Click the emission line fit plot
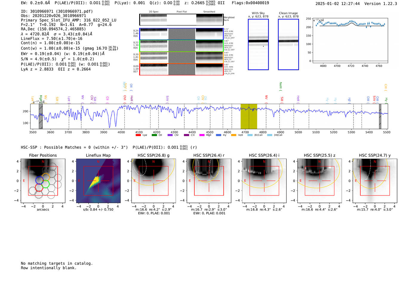 [x=350, y=41]
